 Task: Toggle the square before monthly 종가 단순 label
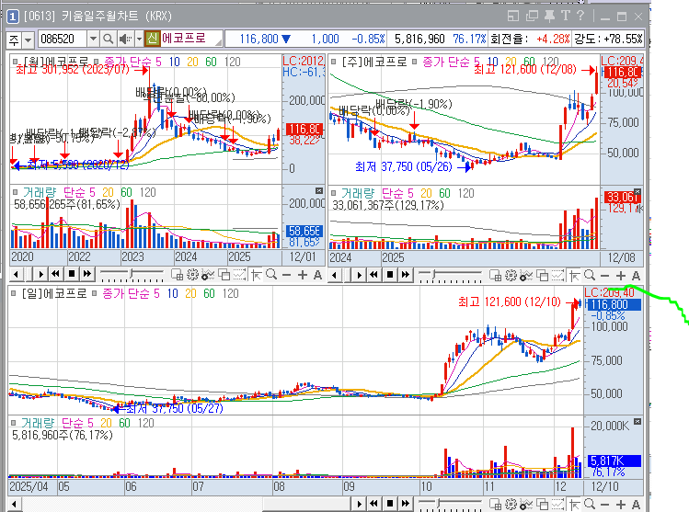pyautogui.click(x=97, y=62)
